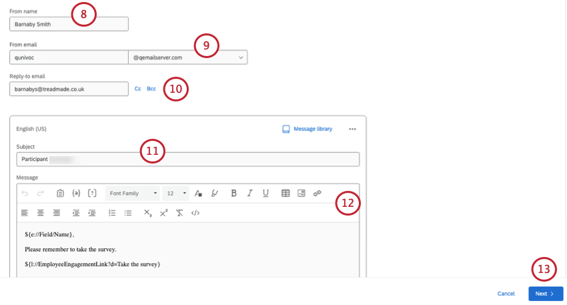Click the undo arrow in the message toolbar
The image size is (567, 305).
(x=25, y=193)
